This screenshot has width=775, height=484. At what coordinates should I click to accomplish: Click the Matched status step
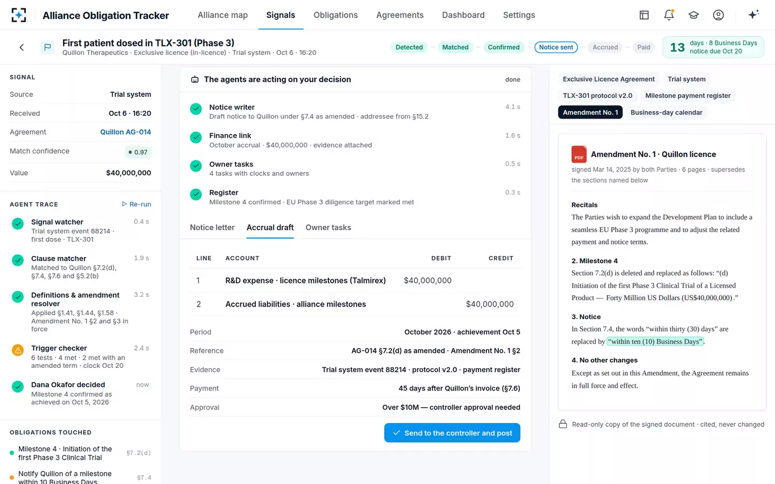(455, 47)
